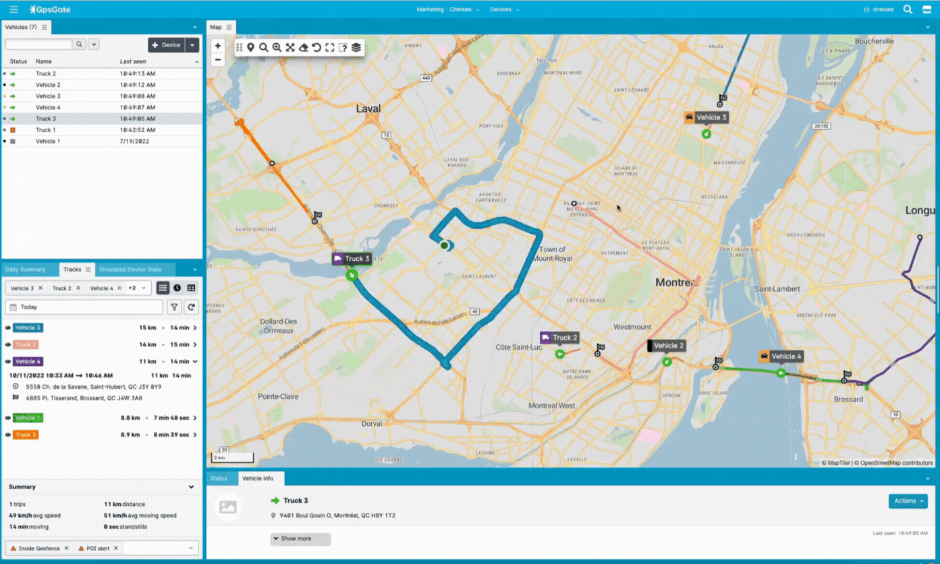Toggle the eye icon for Truck 3 track
The image size is (940, 564).
point(8,435)
